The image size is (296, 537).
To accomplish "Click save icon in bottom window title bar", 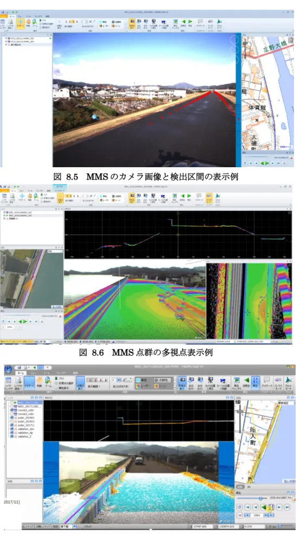I will 20,368.
